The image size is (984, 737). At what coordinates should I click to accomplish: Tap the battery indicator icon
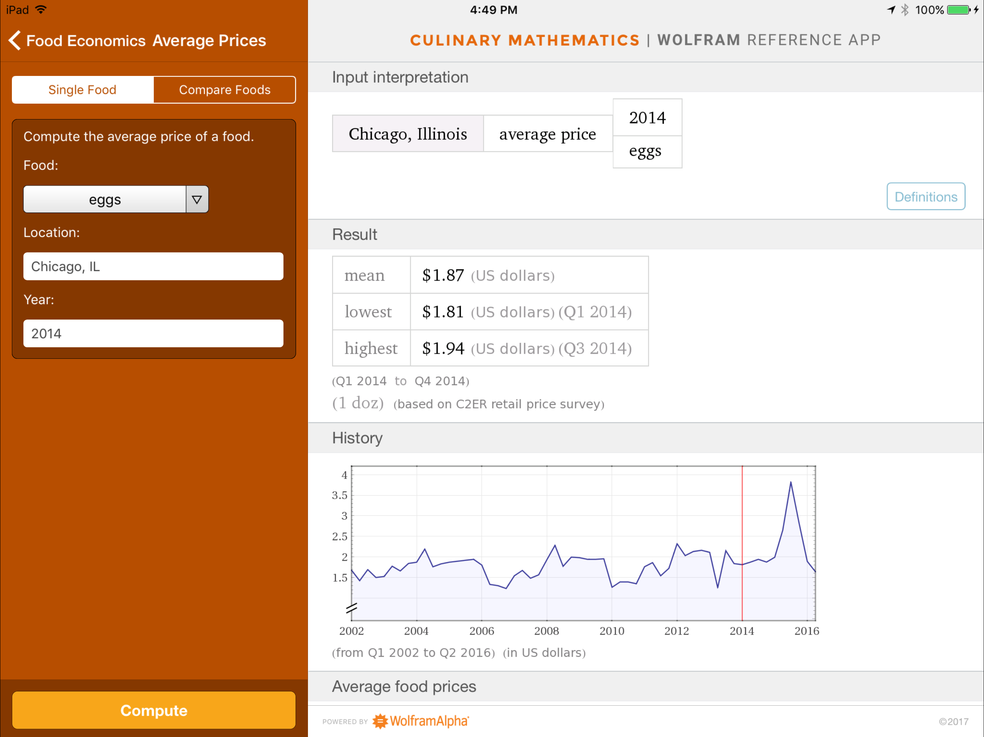[958, 10]
